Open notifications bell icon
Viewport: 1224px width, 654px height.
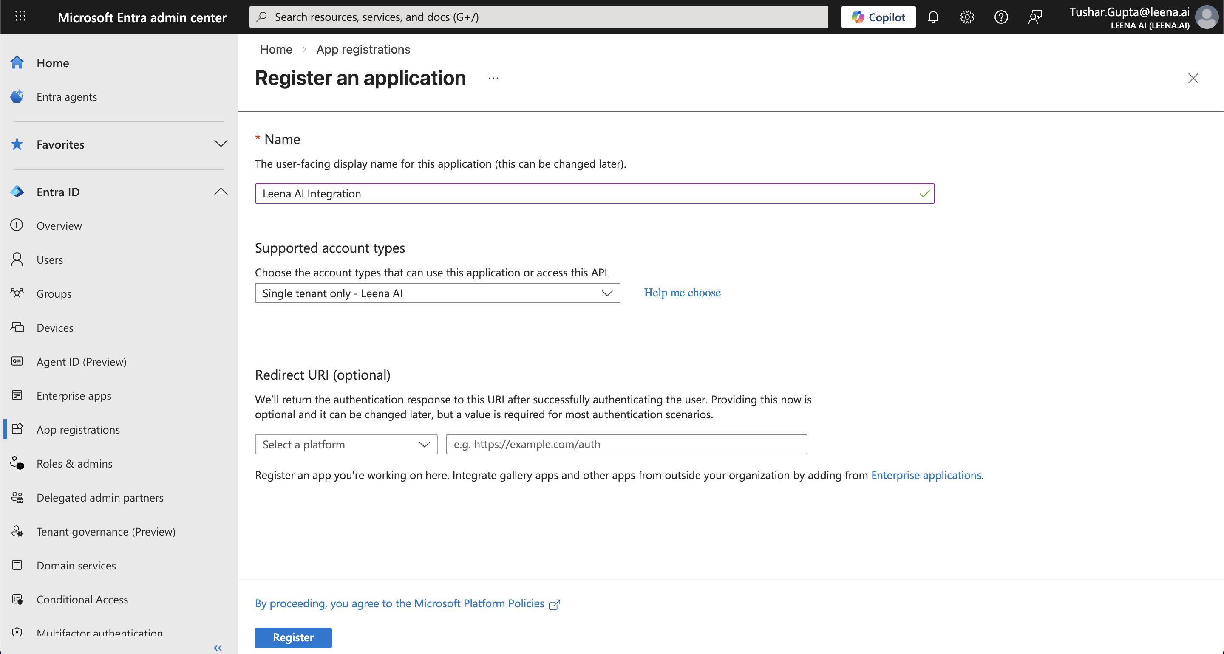click(933, 17)
